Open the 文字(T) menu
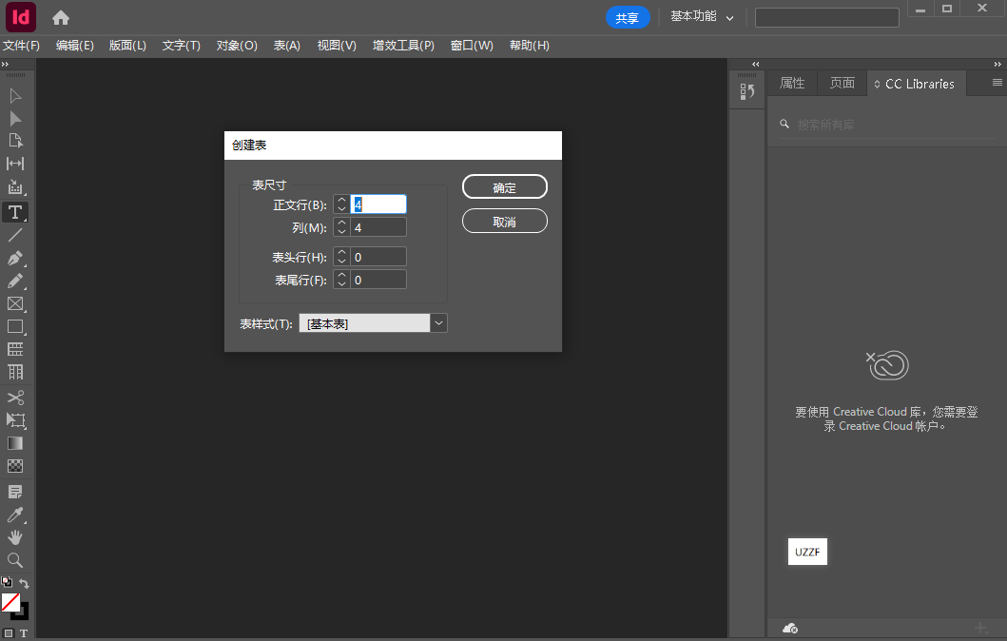 click(181, 46)
